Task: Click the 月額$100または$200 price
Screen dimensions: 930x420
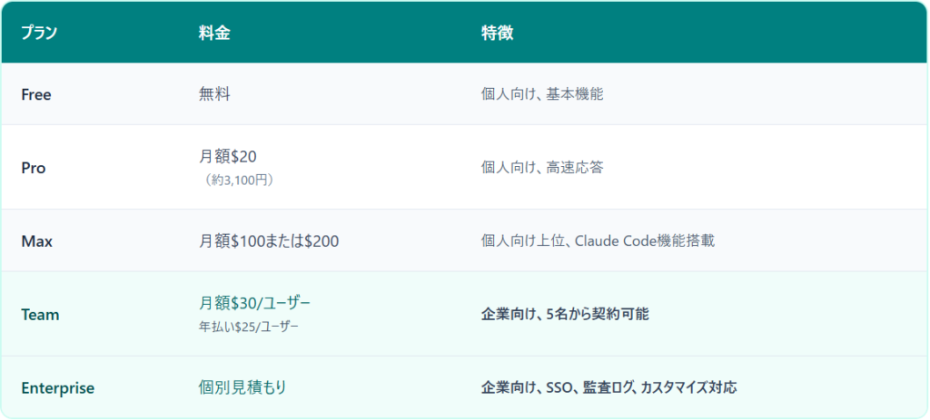Action: coord(269,240)
